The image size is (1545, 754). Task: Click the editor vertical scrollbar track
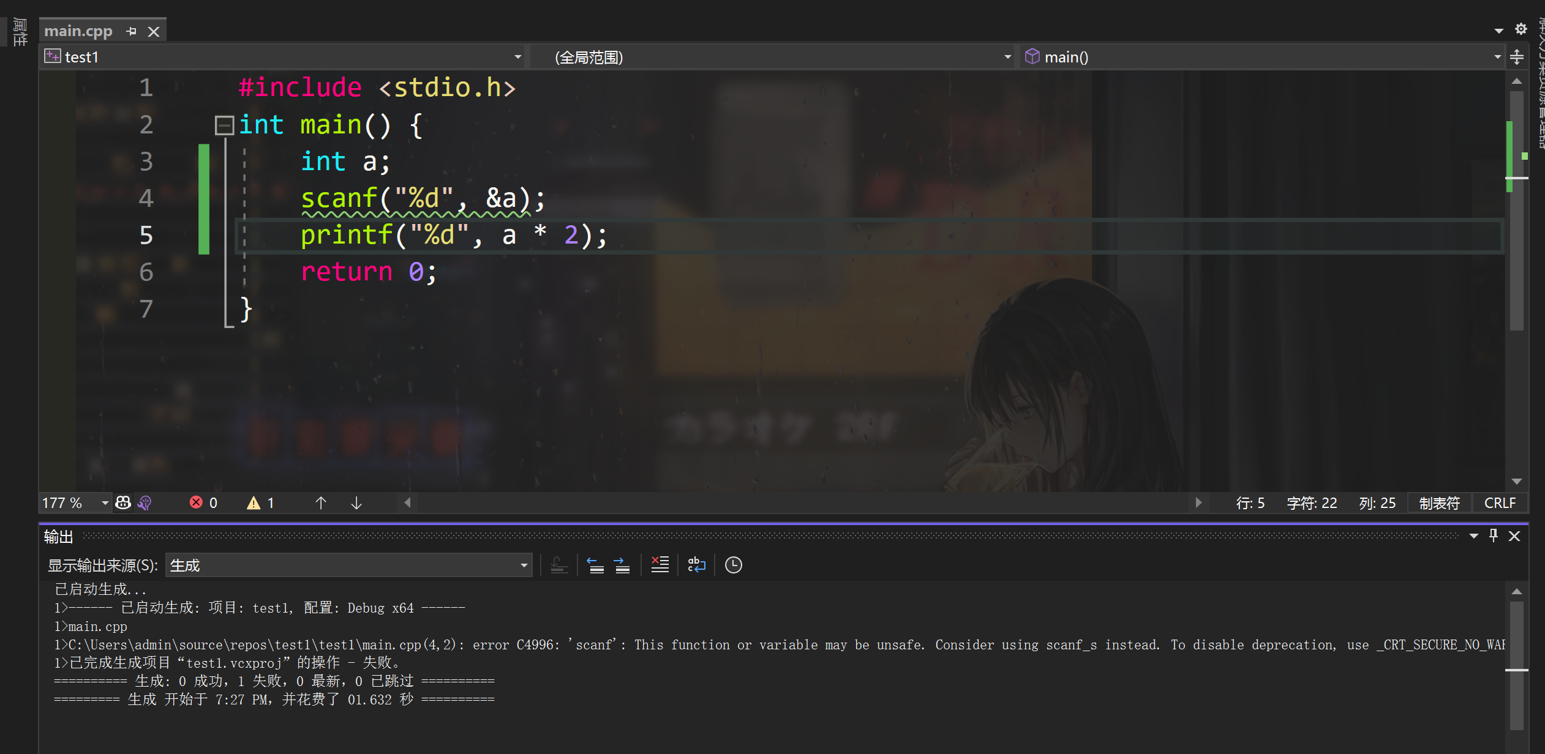tap(1516, 398)
